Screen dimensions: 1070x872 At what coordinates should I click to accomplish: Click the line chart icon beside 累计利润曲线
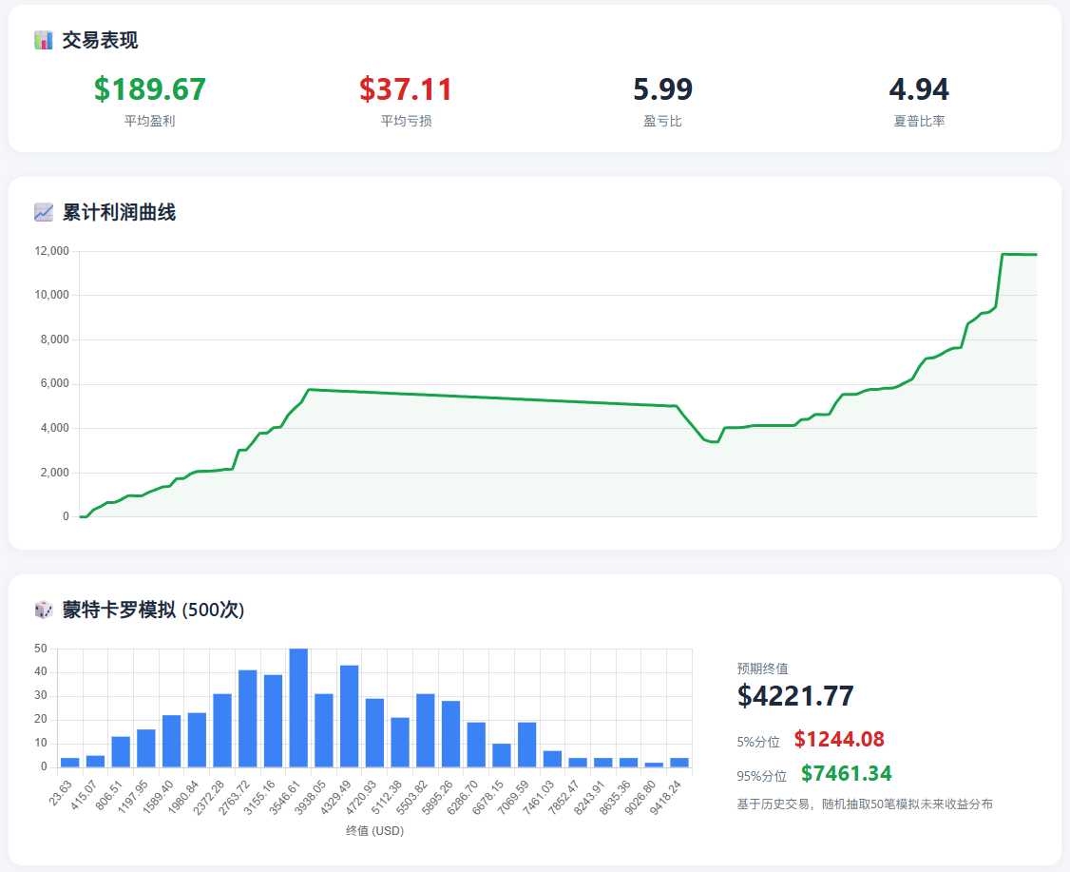point(44,212)
